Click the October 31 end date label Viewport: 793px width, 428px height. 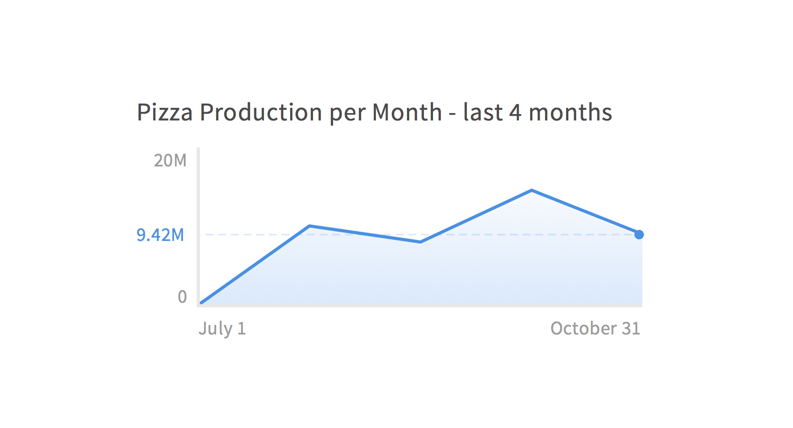595,328
